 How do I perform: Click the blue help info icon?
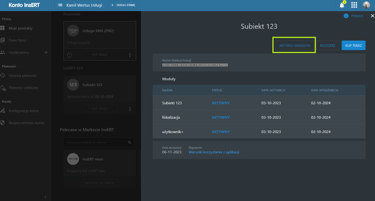click(346, 16)
